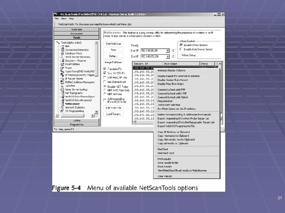Viewport: 285px width, 213px height.
Task: Select NBT All Data radio button
Action: click(104, 94)
